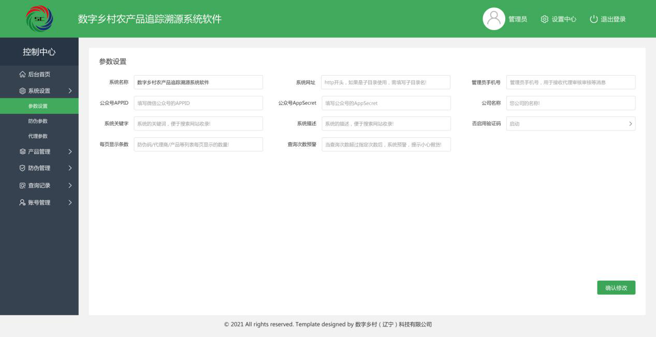Click the home icon beside 后台首页
The height and width of the screenshot is (337, 656).
pos(22,75)
